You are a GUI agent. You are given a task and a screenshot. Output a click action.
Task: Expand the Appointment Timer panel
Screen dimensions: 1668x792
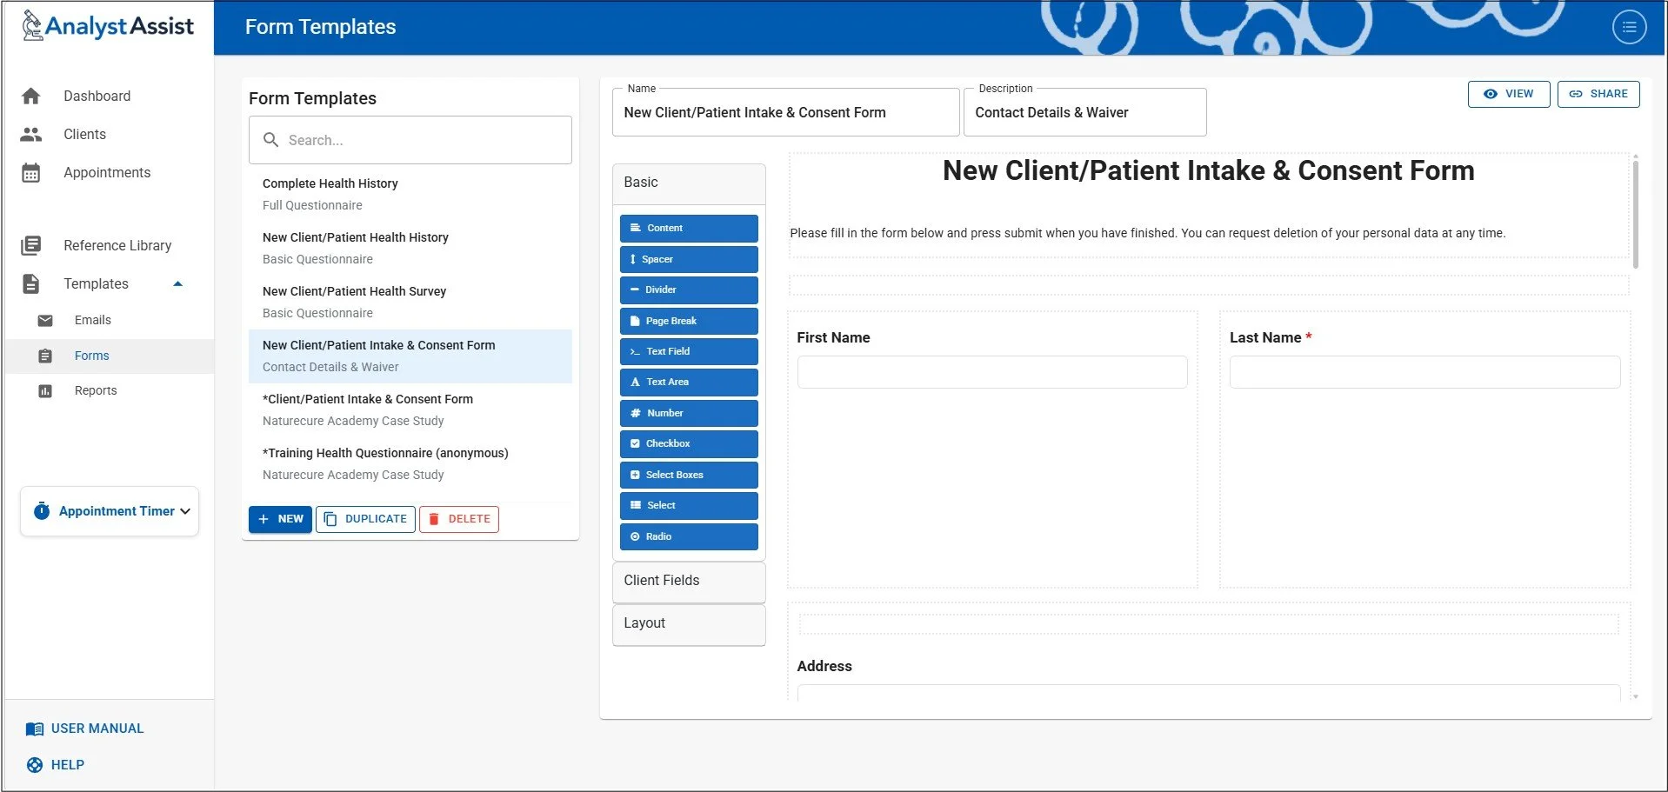click(x=109, y=511)
